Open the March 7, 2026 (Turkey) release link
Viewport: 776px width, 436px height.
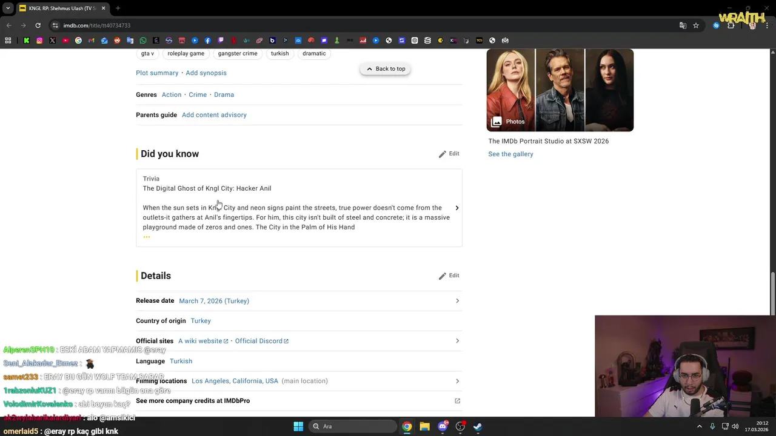(214, 301)
